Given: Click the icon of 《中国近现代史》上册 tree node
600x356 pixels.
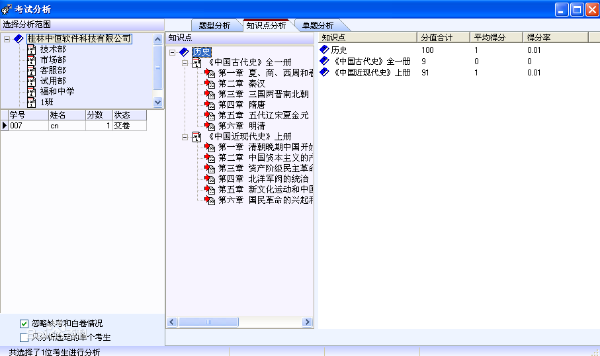Looking at the screenshot, I should [x=196, y=137].
